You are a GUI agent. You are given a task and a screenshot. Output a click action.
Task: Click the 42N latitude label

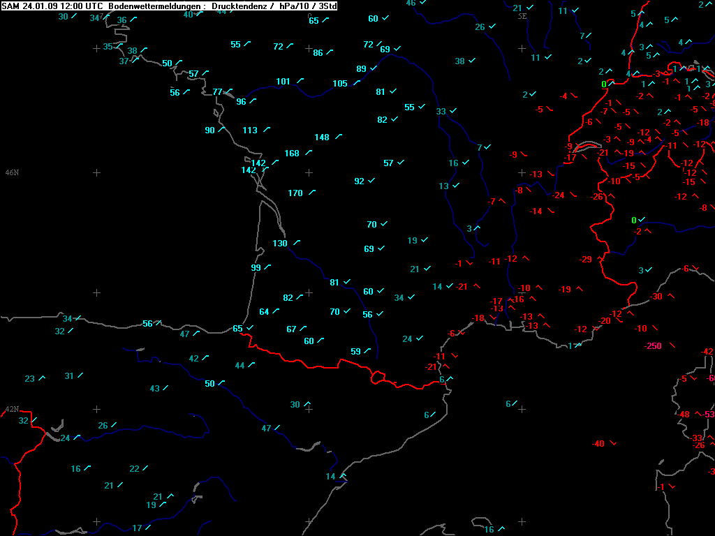12,410
